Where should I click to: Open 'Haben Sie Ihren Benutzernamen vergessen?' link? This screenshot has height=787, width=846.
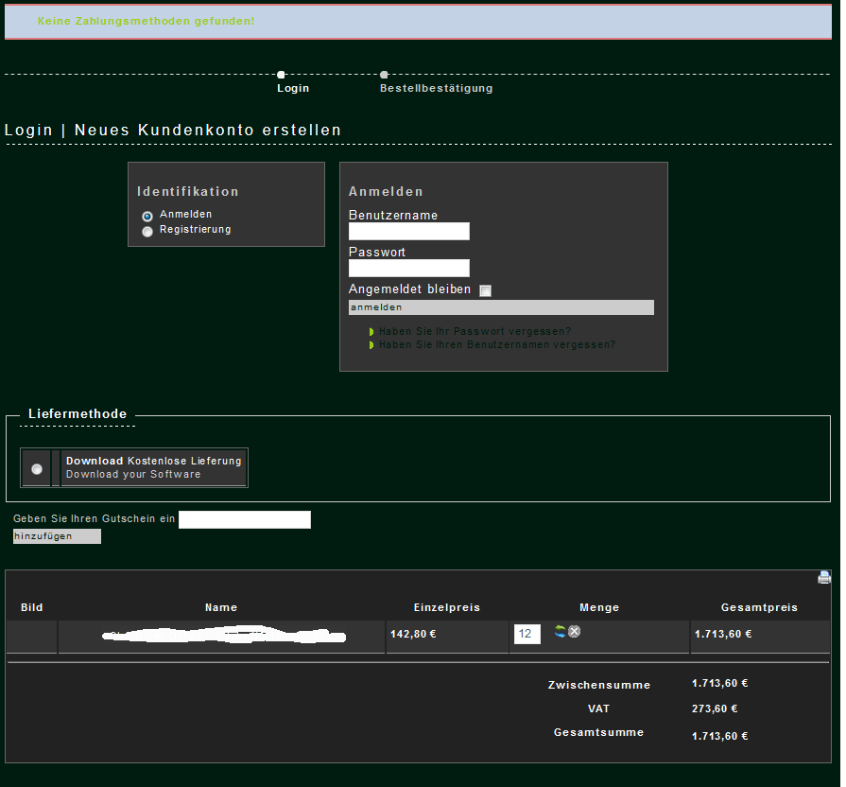coord(496,345)
